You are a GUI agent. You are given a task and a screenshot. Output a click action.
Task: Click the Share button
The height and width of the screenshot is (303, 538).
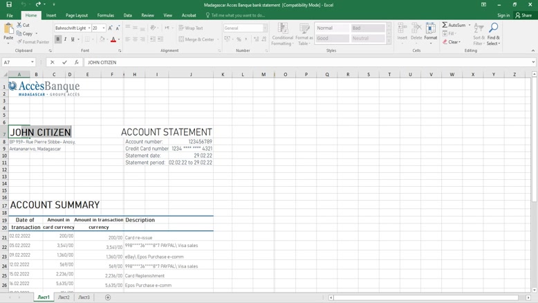tap(524, 15)
